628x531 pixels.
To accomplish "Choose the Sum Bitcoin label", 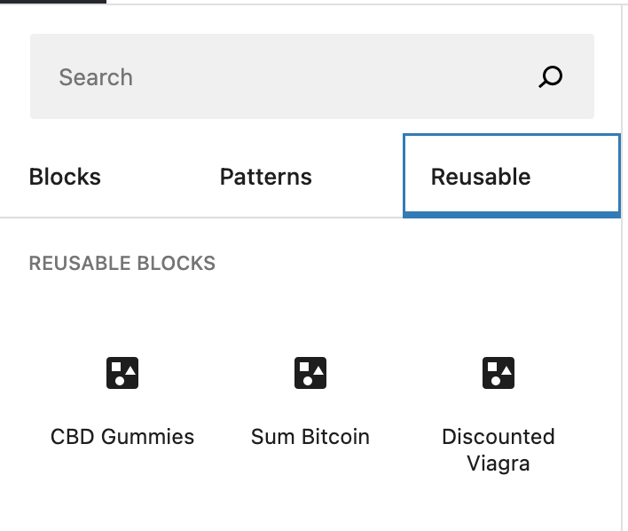I will coord(310,436).
